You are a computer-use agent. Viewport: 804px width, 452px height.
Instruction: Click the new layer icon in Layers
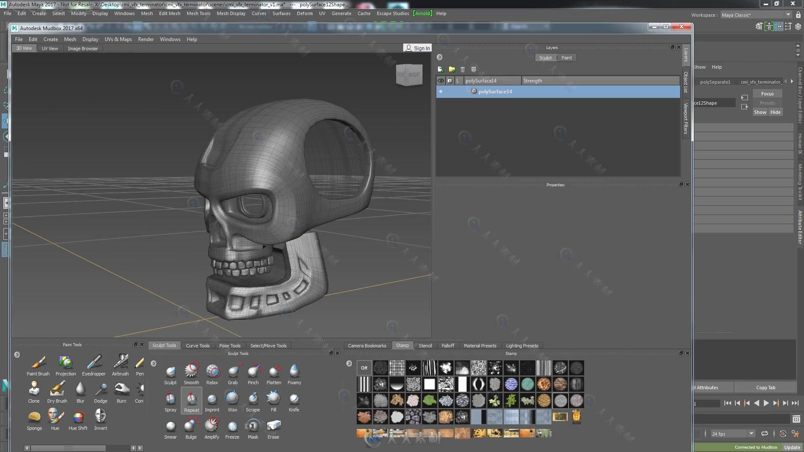pos(441,69)
